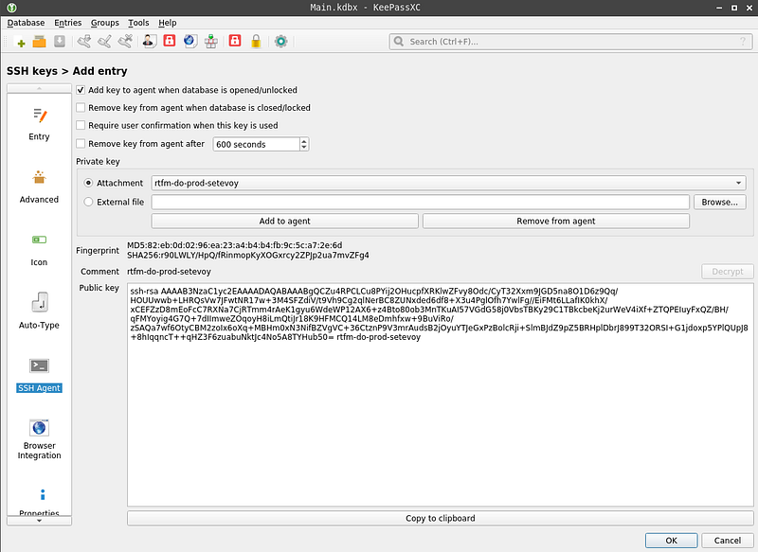Image resolution: width=758 pixels, height=552 pixels.
Task: Click the Delete entry key icon
Action: click(125, 42)
